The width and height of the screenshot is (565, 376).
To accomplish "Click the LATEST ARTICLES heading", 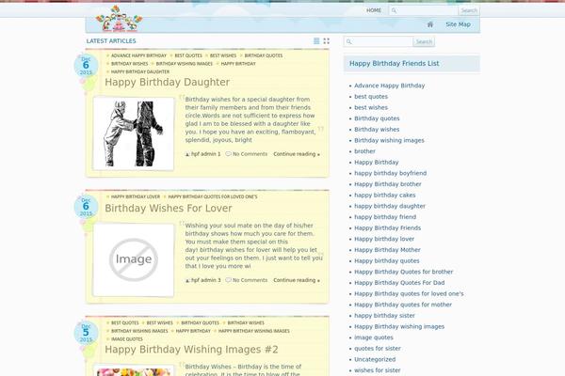I will pos(111,41).
